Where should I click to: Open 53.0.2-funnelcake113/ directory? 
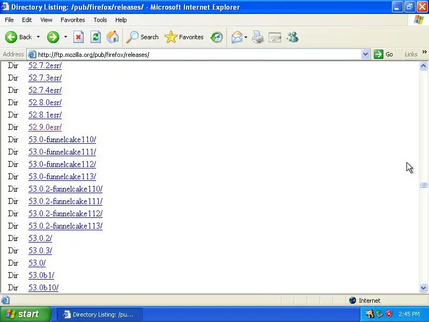65,226
